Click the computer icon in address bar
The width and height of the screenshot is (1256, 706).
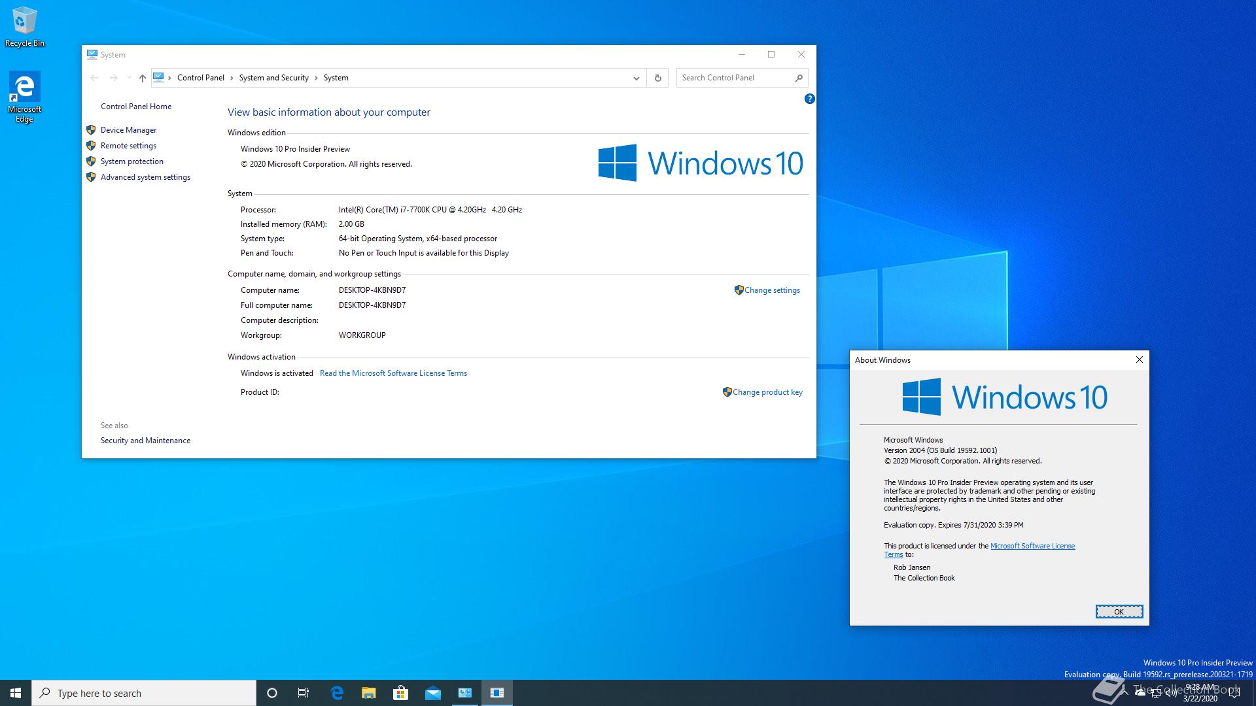pyautogui.click(x=158, y=77)
